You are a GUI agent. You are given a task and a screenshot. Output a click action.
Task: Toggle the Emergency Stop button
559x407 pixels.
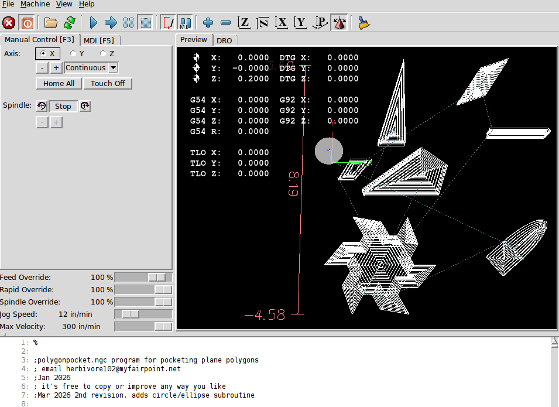(x=9, y=23)
